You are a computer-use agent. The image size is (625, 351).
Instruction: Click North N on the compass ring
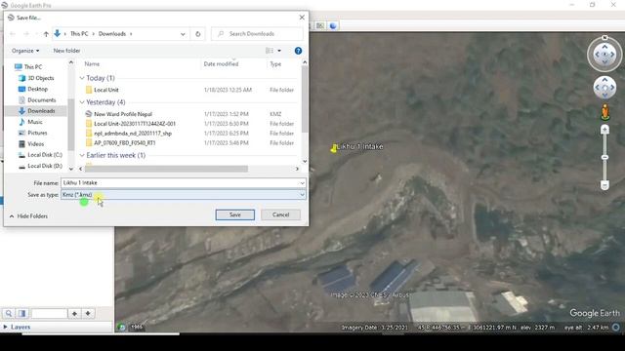click(x=604, y=37)
